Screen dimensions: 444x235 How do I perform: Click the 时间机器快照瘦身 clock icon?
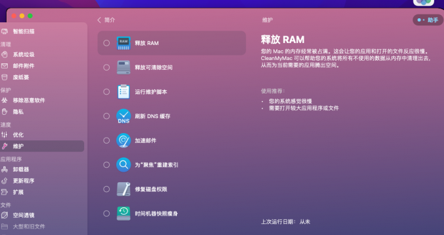point(123,213)
